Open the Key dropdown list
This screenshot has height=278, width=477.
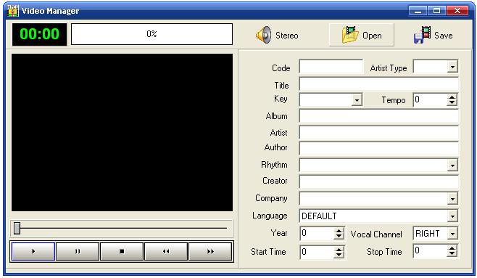357,100
